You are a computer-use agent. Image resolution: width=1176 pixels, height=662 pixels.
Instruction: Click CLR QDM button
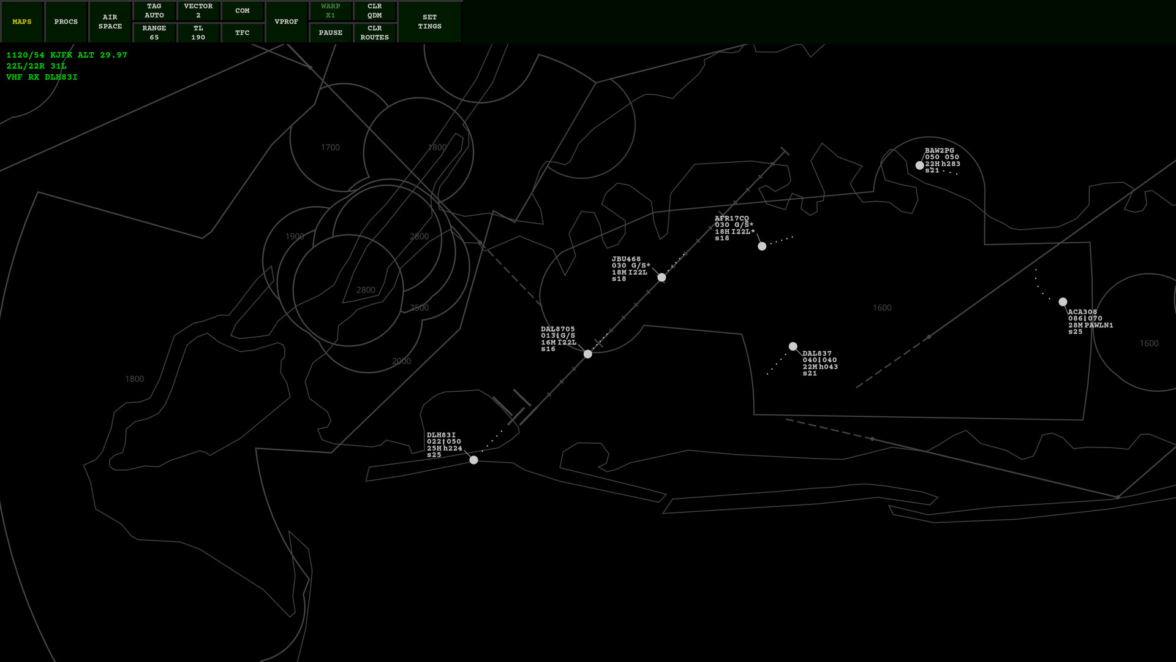pyautogui.click(x=375, y=10)
